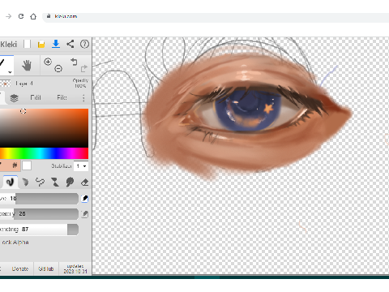The image size is (389, 292).
Task: Pick a hue on rainbow slider
Action: click(44, 153)
